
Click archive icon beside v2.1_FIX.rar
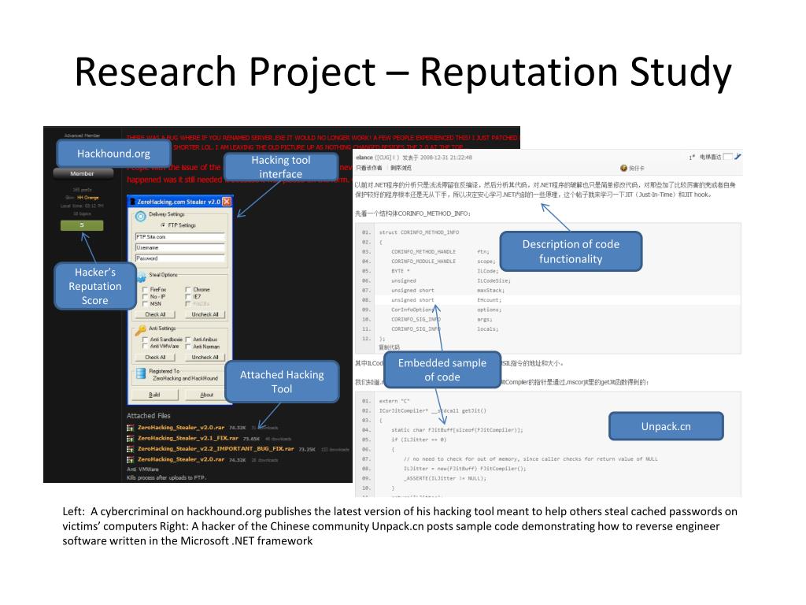pos(131,438)
